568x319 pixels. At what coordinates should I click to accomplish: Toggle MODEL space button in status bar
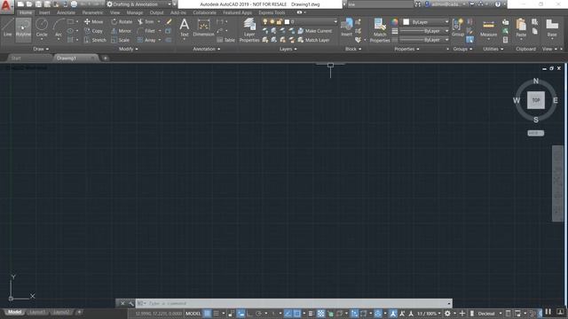193,313
